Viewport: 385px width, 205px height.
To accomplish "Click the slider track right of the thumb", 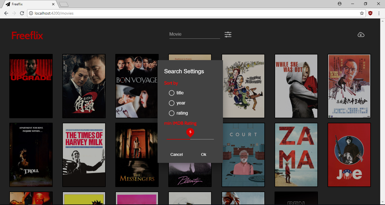I will (202, 139).
